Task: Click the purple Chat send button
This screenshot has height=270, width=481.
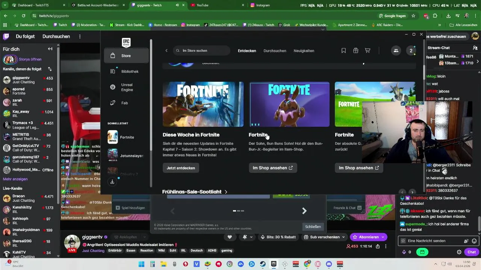Action: coord(471,252)
